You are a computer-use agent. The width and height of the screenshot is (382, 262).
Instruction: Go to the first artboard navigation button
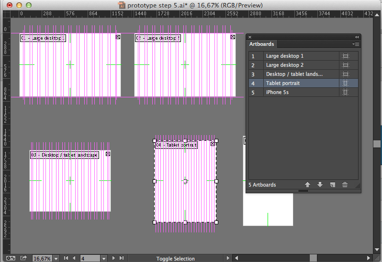(66, 258)
